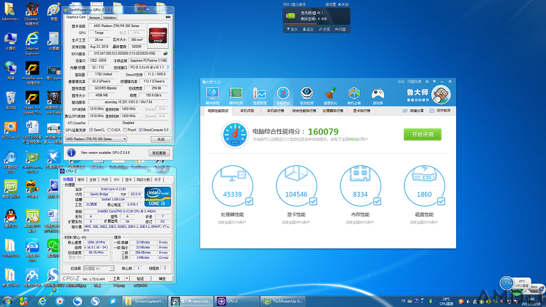Uncheck the 磁盘性能 test checkbox

click(x=441, y=201)
